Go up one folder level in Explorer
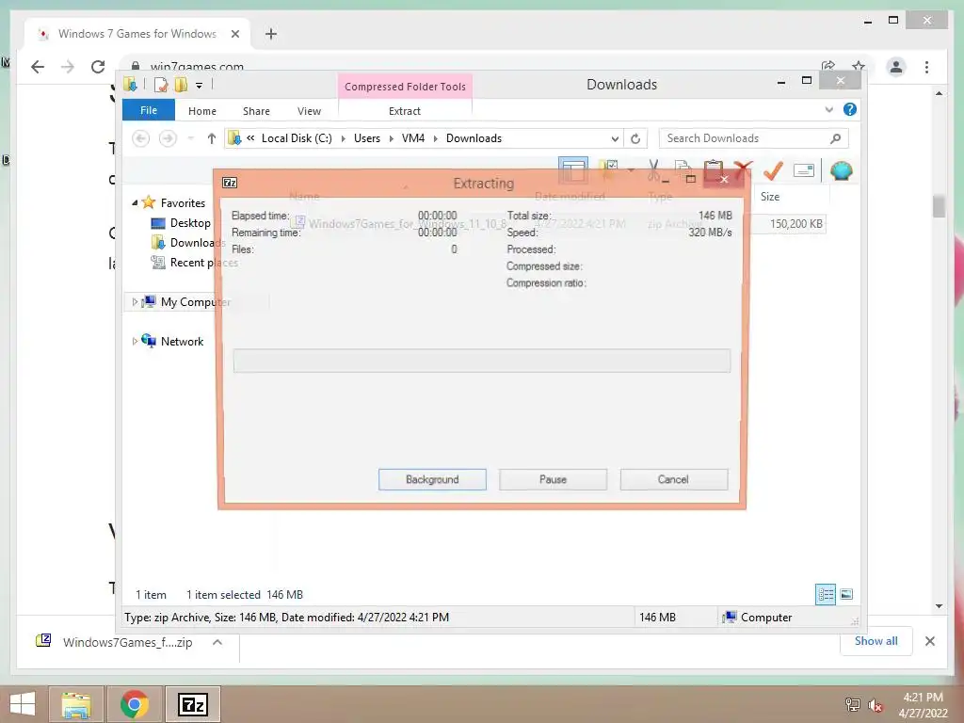964x723 pixels. 212,138
